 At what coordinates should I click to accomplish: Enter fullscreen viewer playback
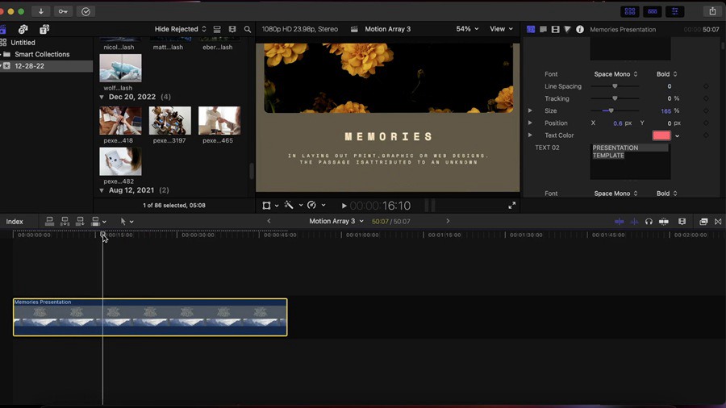511,206
